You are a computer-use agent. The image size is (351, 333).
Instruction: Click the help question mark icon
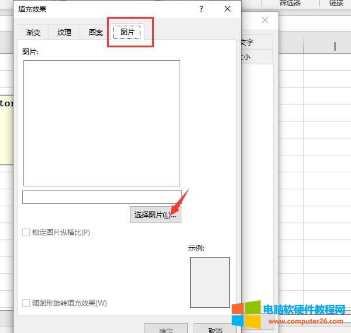[x=201, y=9]
